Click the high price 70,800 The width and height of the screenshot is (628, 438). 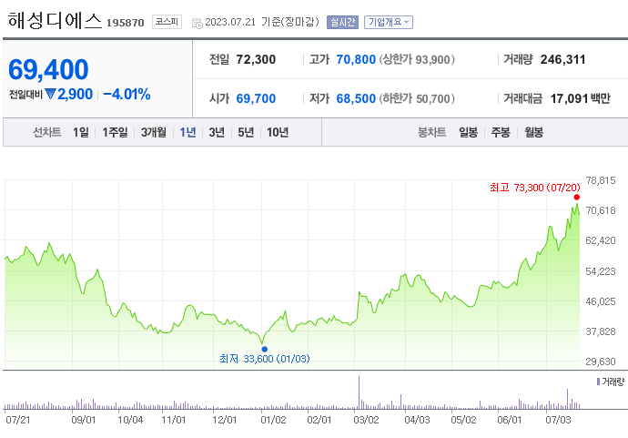[356, 60]
